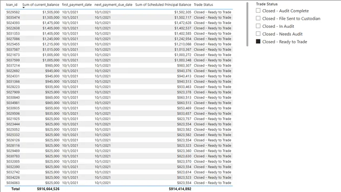Select loan_id 5034226
This screenshot has height=192, width=341.
click(13, 178)
